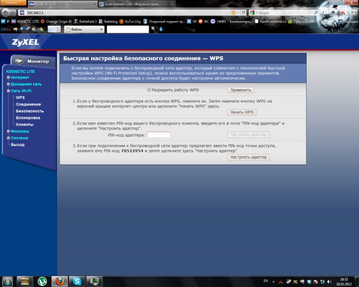This screenshot has height=287, width=359.
Task: Open a new tab with the plus button
Action: 172,4
